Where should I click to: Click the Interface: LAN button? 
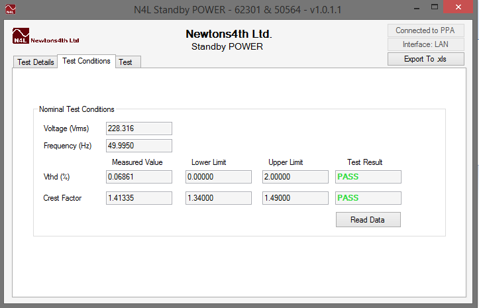[426, 44]
